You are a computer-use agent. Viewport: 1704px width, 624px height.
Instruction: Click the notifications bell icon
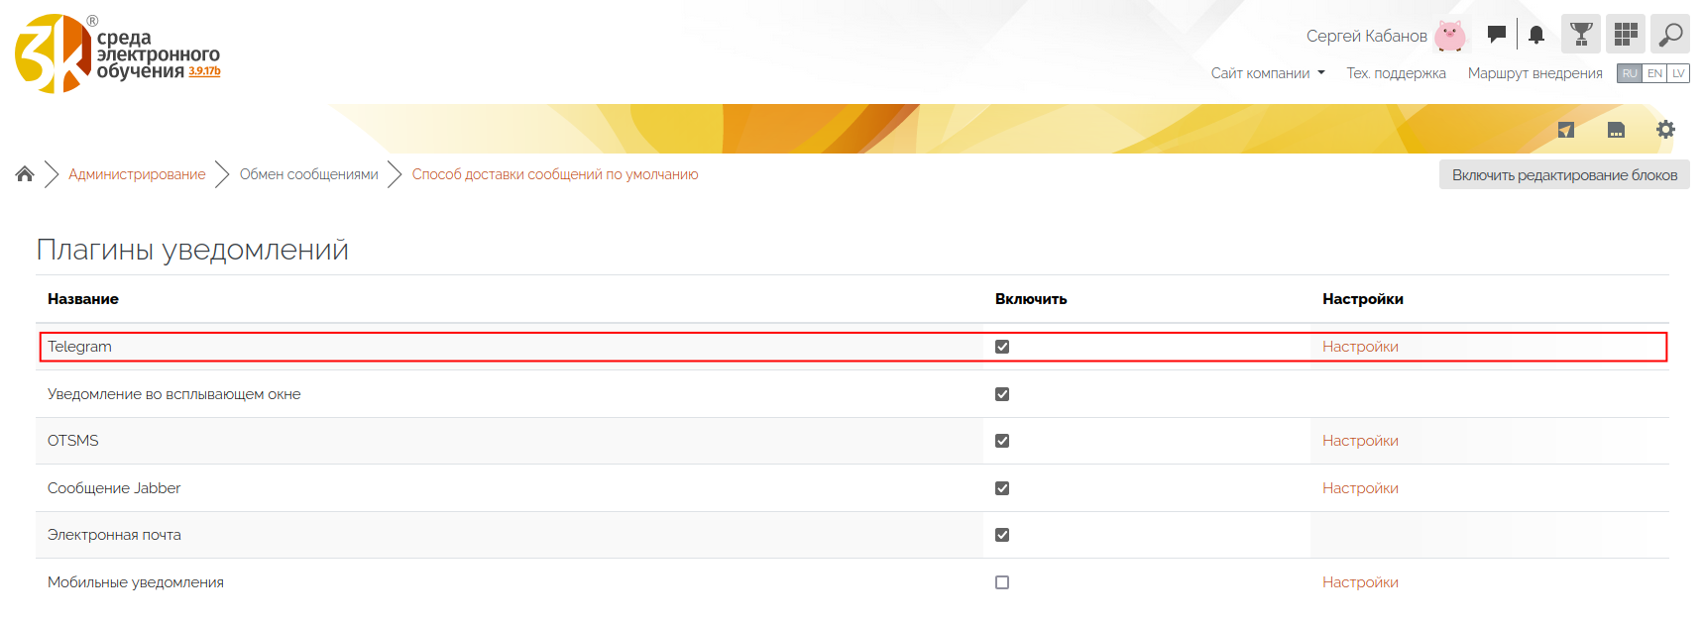pyautogui.click(x=1536, y=36)
